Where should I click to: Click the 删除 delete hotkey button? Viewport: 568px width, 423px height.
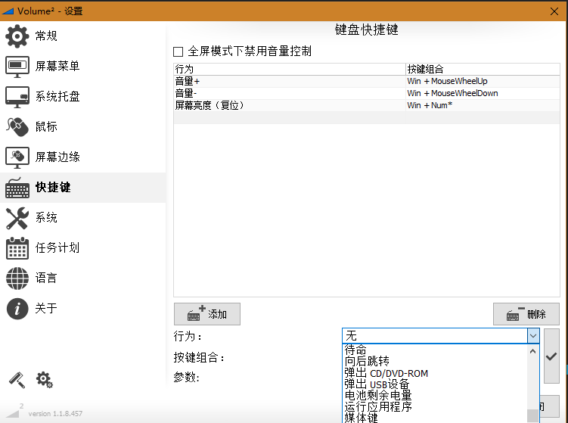526,314
